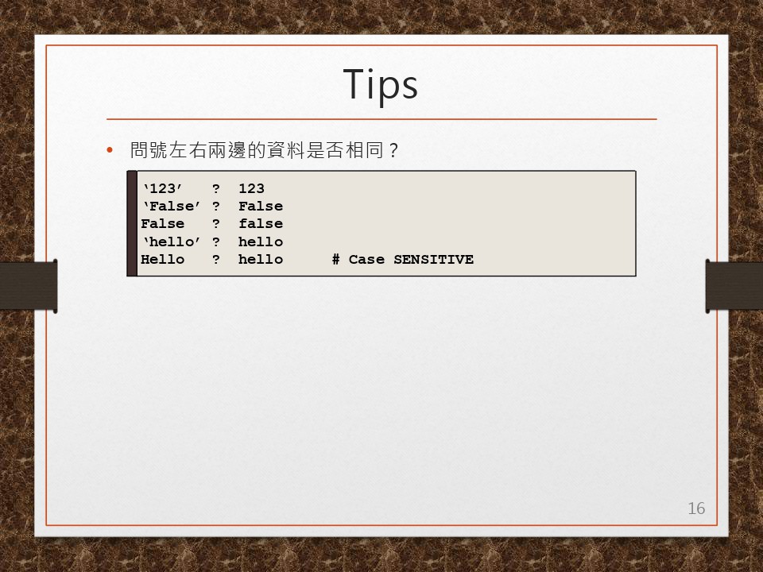Click the comment '# Case SENSITIVE'

(403, 259)
